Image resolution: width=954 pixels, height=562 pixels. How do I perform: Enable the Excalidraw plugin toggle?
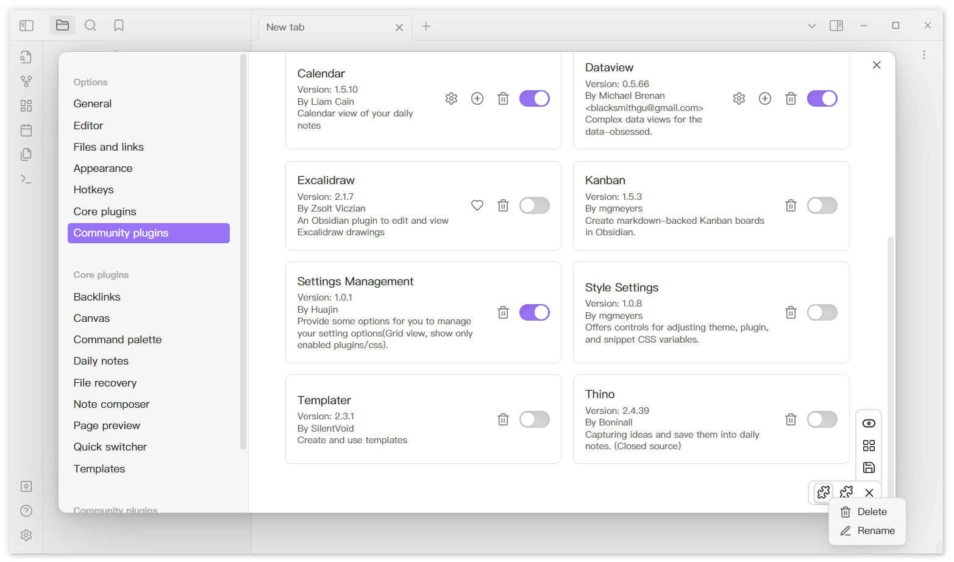pyautogui.click(x=535, y=205)
